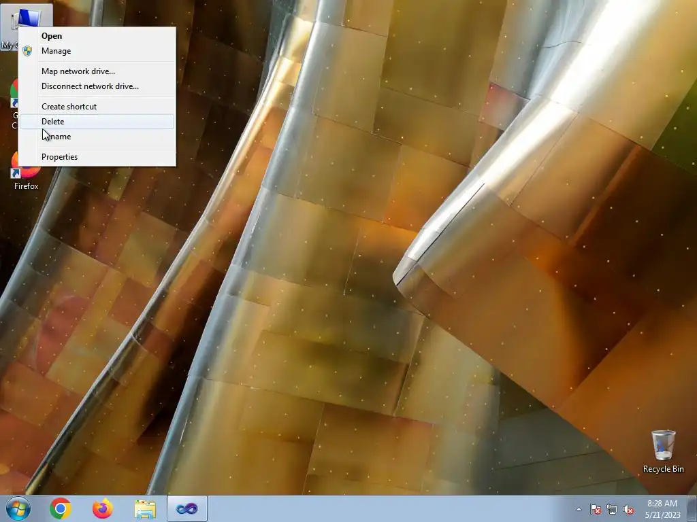Open the Windows Start menu

pyautogui.click(x=18, y=508)
